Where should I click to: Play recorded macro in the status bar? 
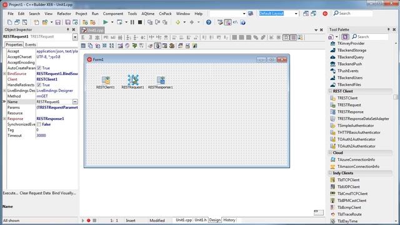(x=82, y=221)
